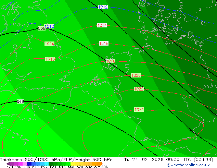Screen dimensions: 217x168
Task: Click the 1016 isobar label on white background
Action: point(104,44)
